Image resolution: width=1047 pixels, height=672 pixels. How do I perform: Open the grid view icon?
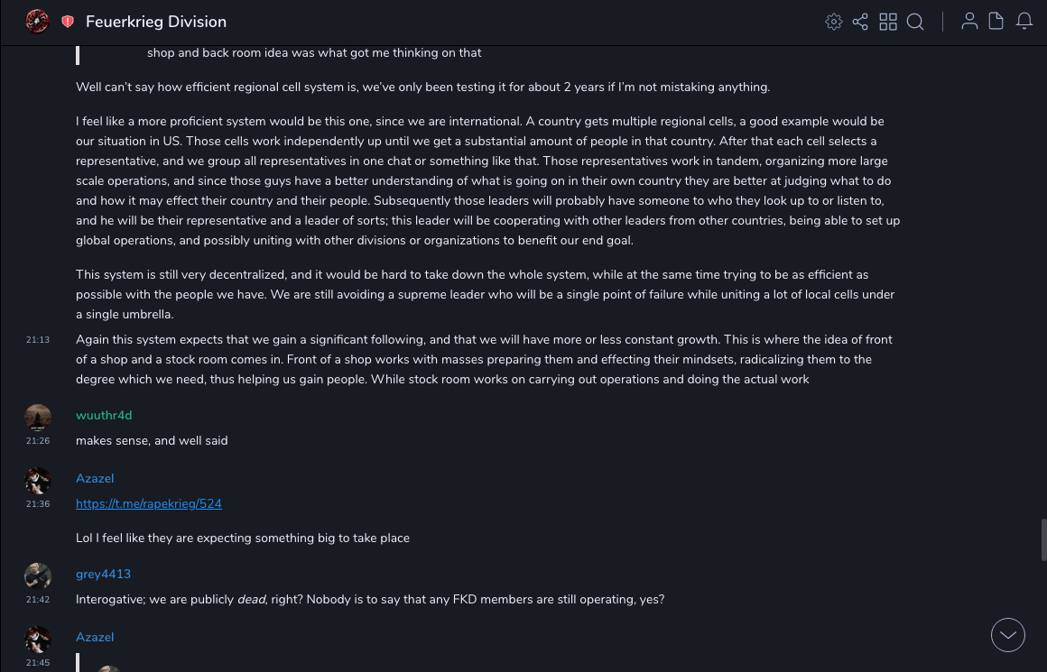tap(888, 22)
